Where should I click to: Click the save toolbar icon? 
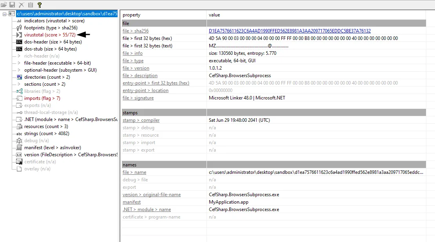(12, 5)
